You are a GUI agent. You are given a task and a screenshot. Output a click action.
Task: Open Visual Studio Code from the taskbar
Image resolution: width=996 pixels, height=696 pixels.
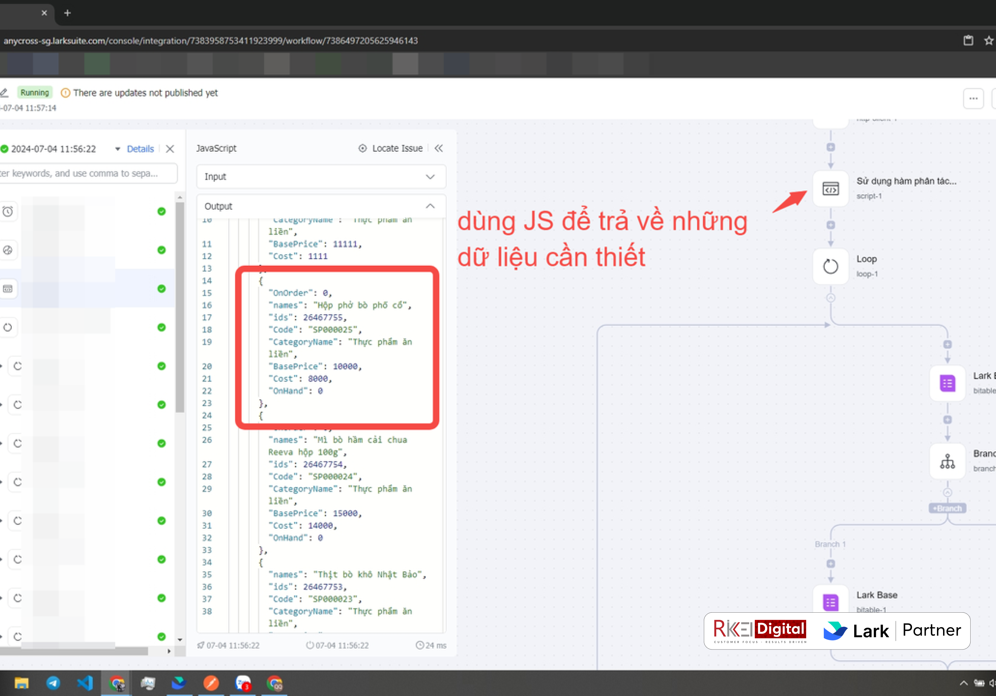pos(85,683)
